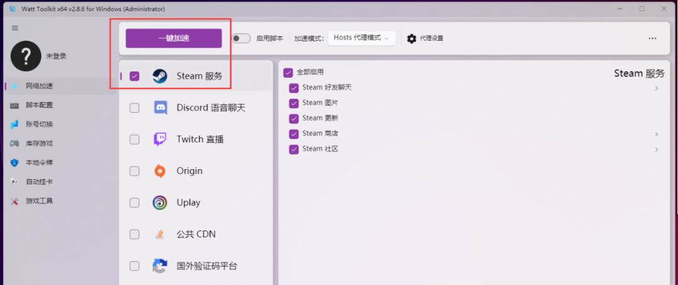Check the Discord 语音聊天 checkbox

(134, 108)
